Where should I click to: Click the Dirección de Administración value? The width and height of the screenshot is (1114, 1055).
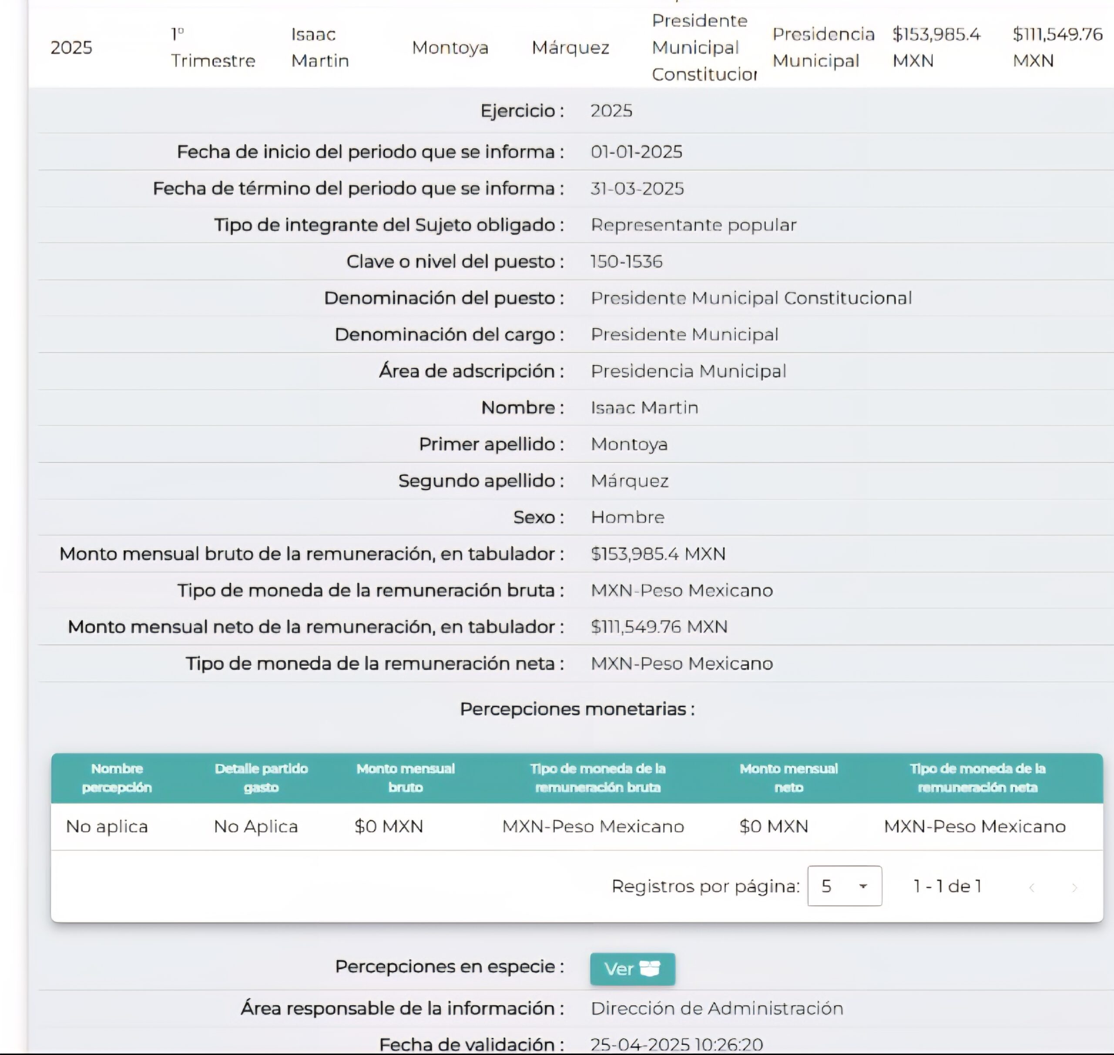717,1008
